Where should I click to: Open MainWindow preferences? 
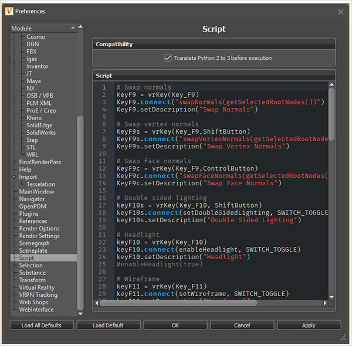pos(36,192)
